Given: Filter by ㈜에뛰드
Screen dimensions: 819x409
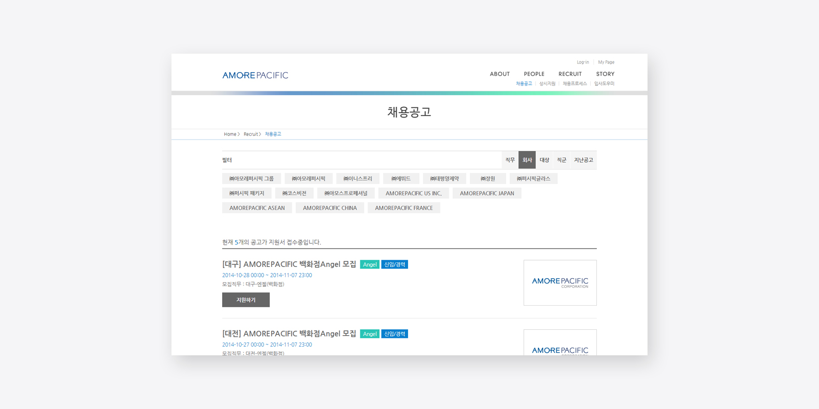Looking at the screenshot, I should click(401, 178).
